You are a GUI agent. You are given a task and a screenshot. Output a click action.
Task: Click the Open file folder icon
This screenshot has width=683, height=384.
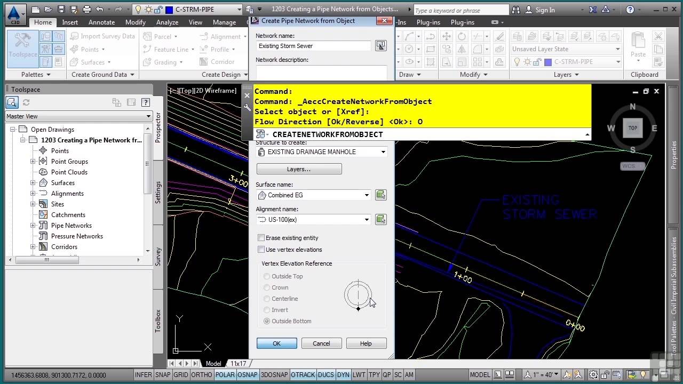coord(49,10)
